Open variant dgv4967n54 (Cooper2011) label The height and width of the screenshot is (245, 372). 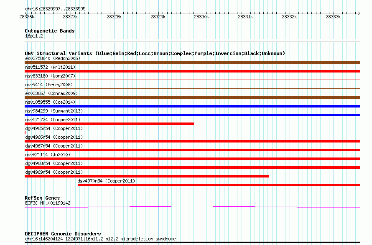54,146
